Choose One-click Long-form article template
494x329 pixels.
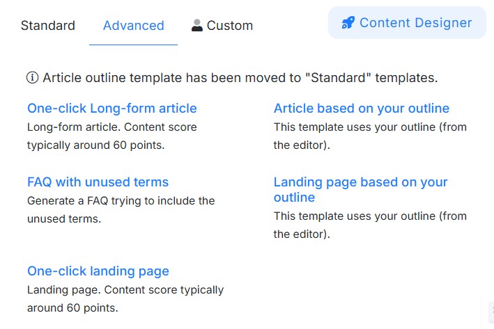[x=111, y=109]
